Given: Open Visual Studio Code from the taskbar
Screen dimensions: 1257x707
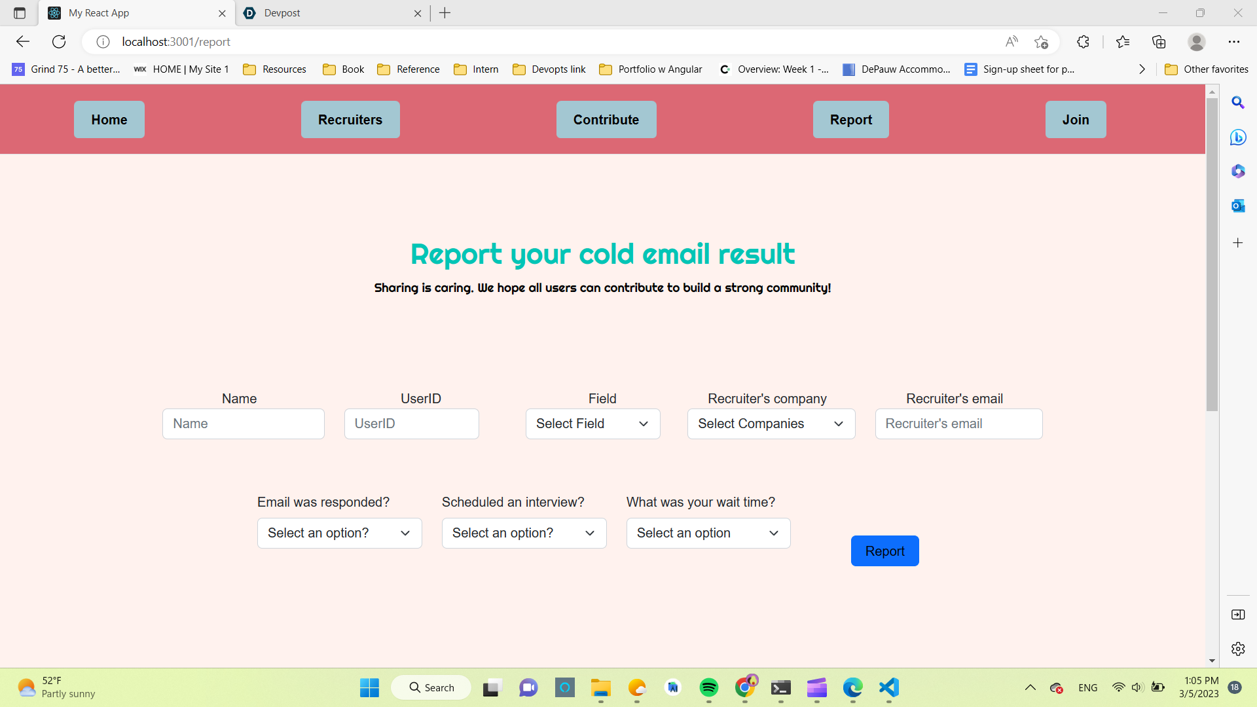Looking at the screenshot, I should [x=888, y=687].
